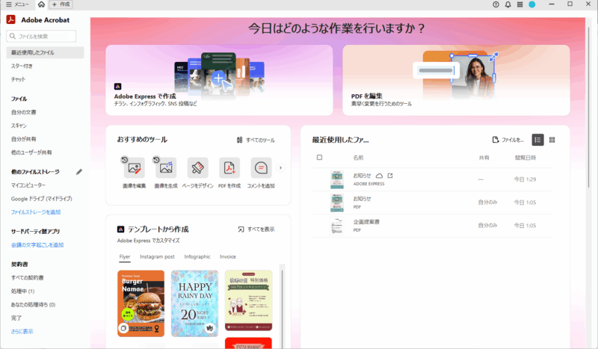
Task: Show more tools with right chevron
Action: click(x=281, y=167)
